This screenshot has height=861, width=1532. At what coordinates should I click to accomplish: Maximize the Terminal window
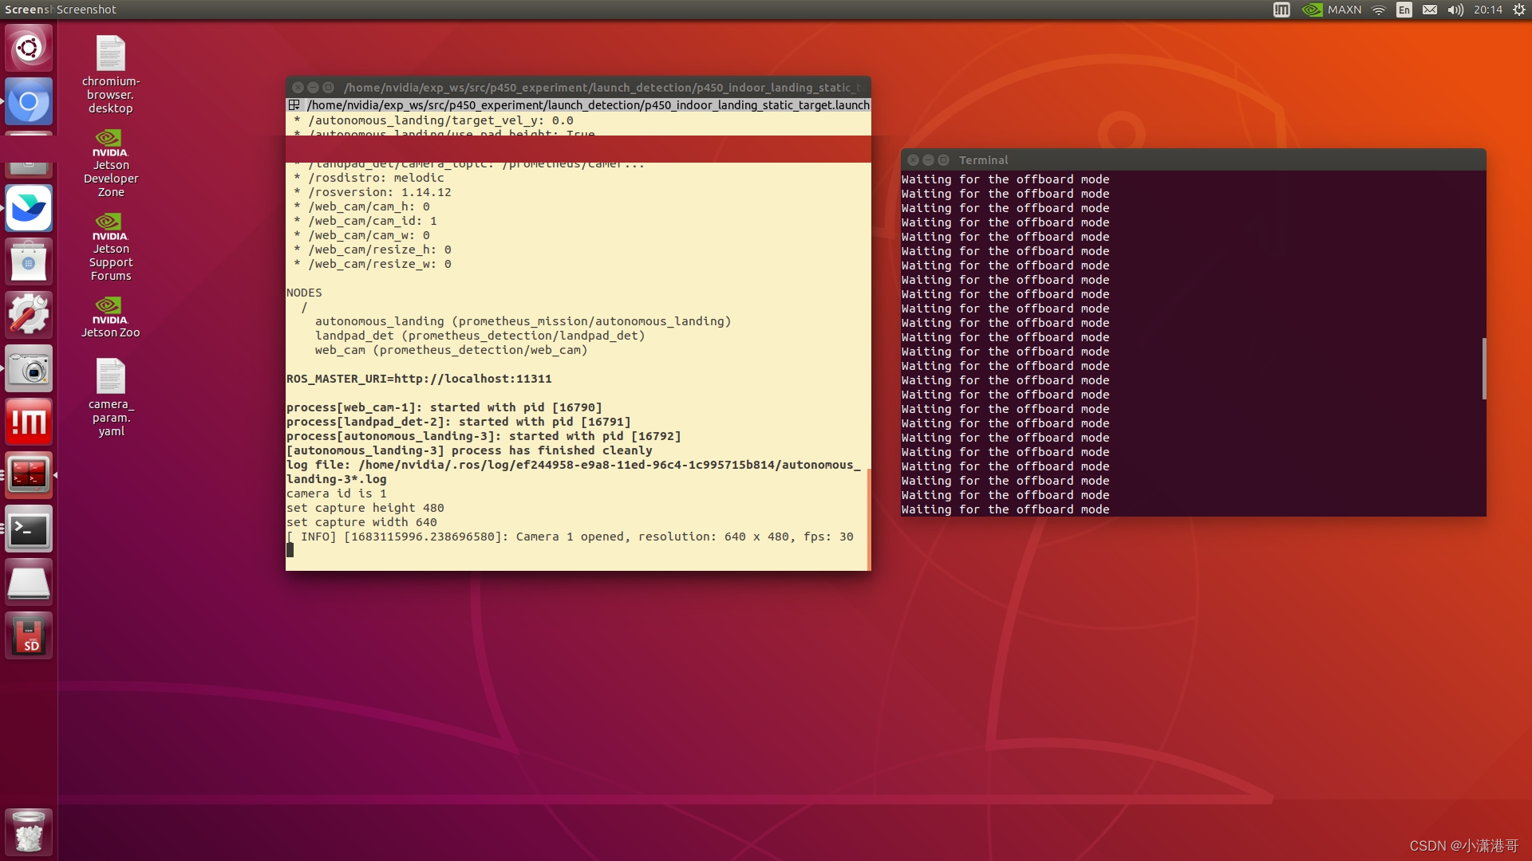(943, 160)
